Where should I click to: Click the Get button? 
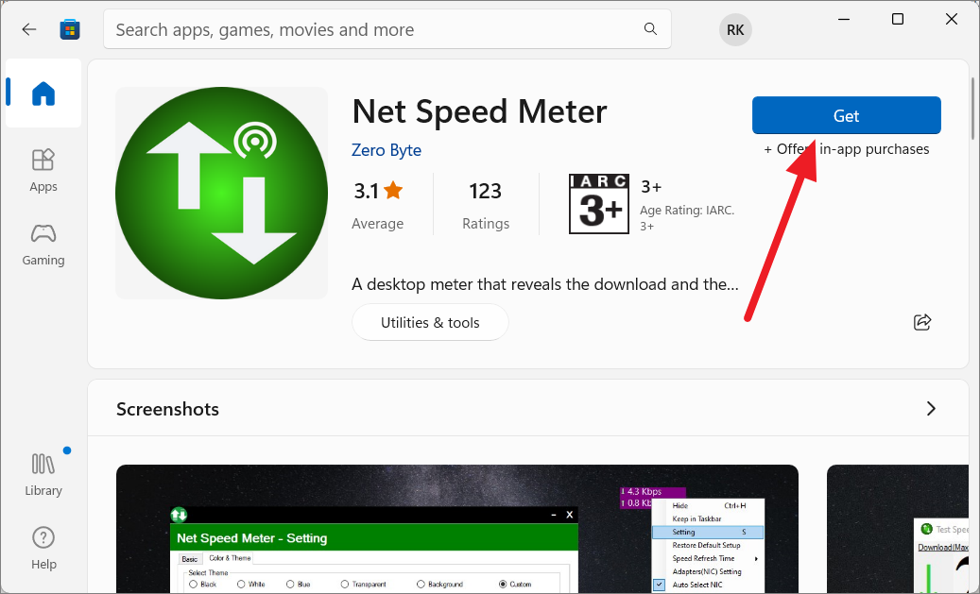pyautogui.click(x=846, y=115)
